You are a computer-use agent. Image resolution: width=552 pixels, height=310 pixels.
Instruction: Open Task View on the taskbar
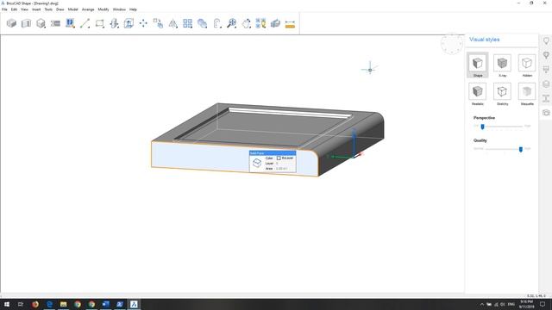[x=21, y=304]
